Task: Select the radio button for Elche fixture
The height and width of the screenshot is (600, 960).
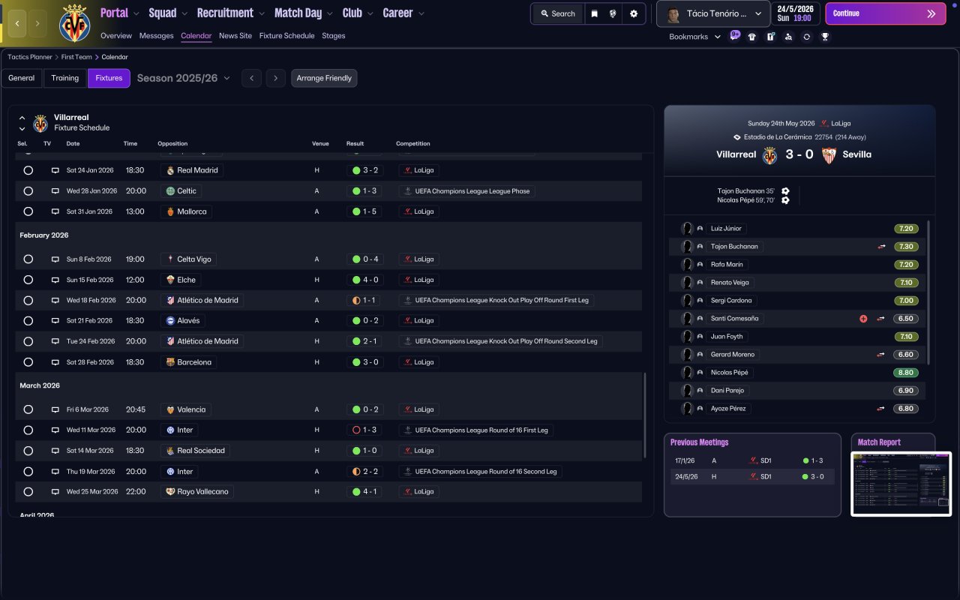Action: [28, 280]
